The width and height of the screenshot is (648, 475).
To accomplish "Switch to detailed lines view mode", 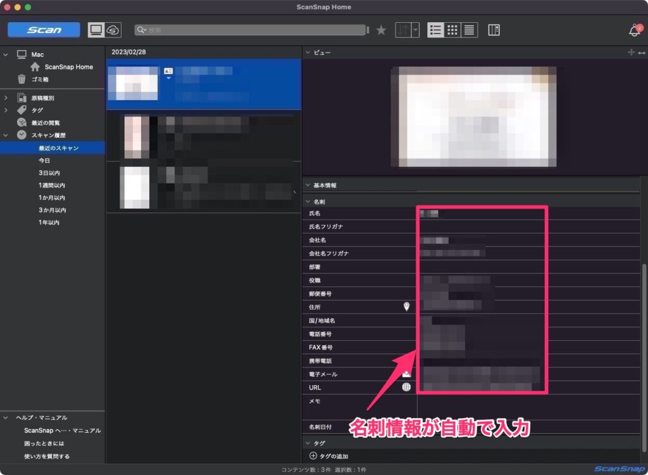I will (469, 30).
